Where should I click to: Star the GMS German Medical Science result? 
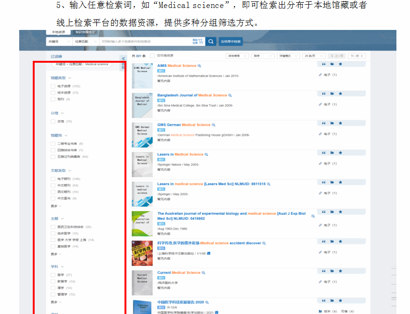pos(340,123)
